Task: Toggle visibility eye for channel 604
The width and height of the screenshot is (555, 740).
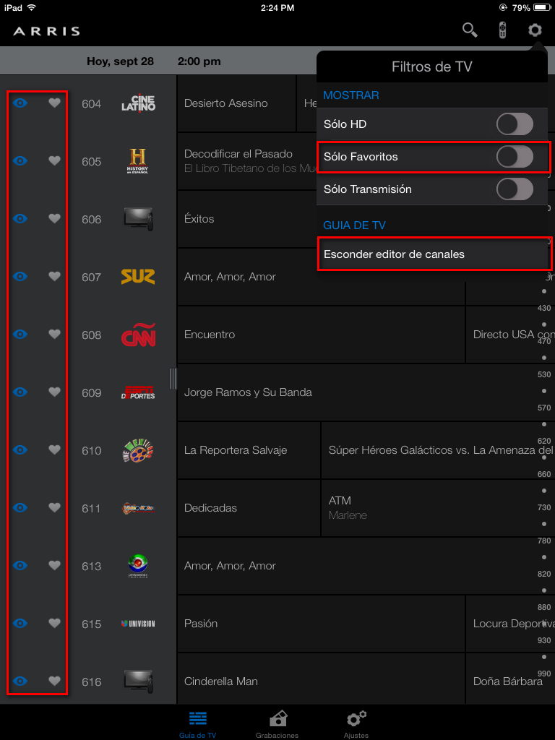Action: [20, 103]
